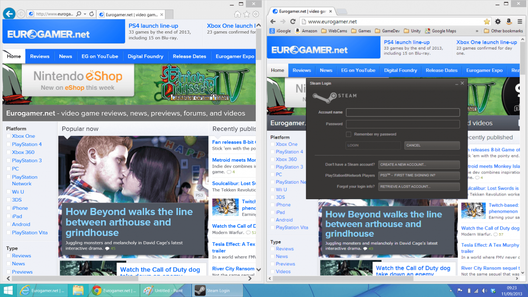Check the Xbox One platform filter in IE

(9, 136)
